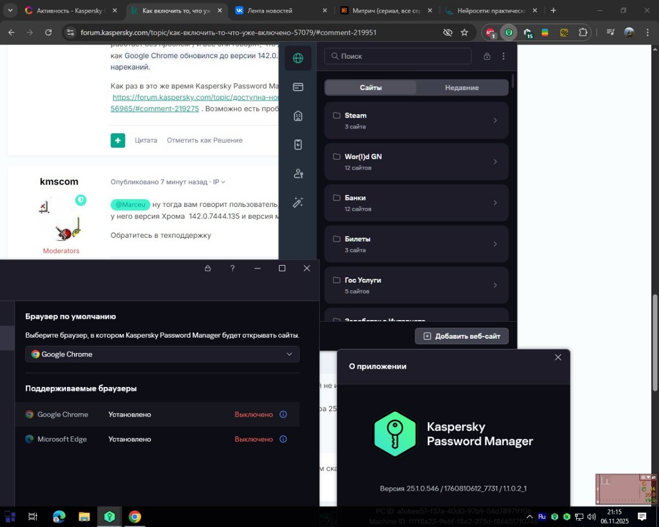This screenshot has height=527, width=659.
Task: Open the addresses building sidebar icon
Action: (298, 116)
